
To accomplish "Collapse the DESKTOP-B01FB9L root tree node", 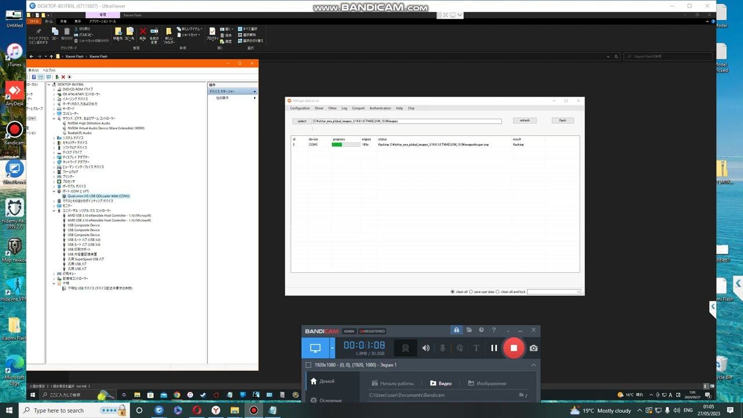I will coord(49,85).
